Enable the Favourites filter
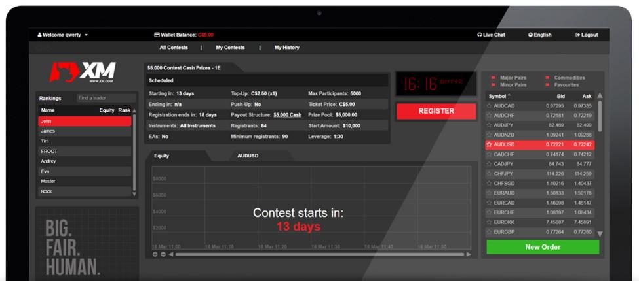This screenshot has height=281, width=639. point(547,85)
